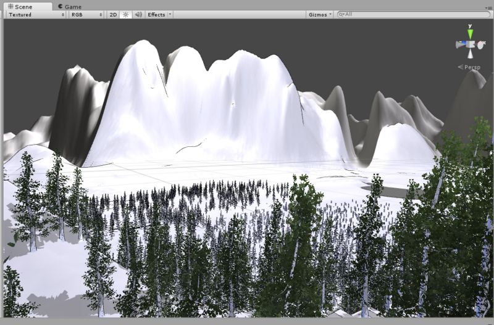Expand the Effects dropdown arrow
The height and width of the screenshot is (325, 494).
pyautogui.click(x=170, y=14)
